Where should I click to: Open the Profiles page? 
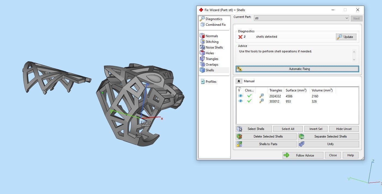[211, 82]
